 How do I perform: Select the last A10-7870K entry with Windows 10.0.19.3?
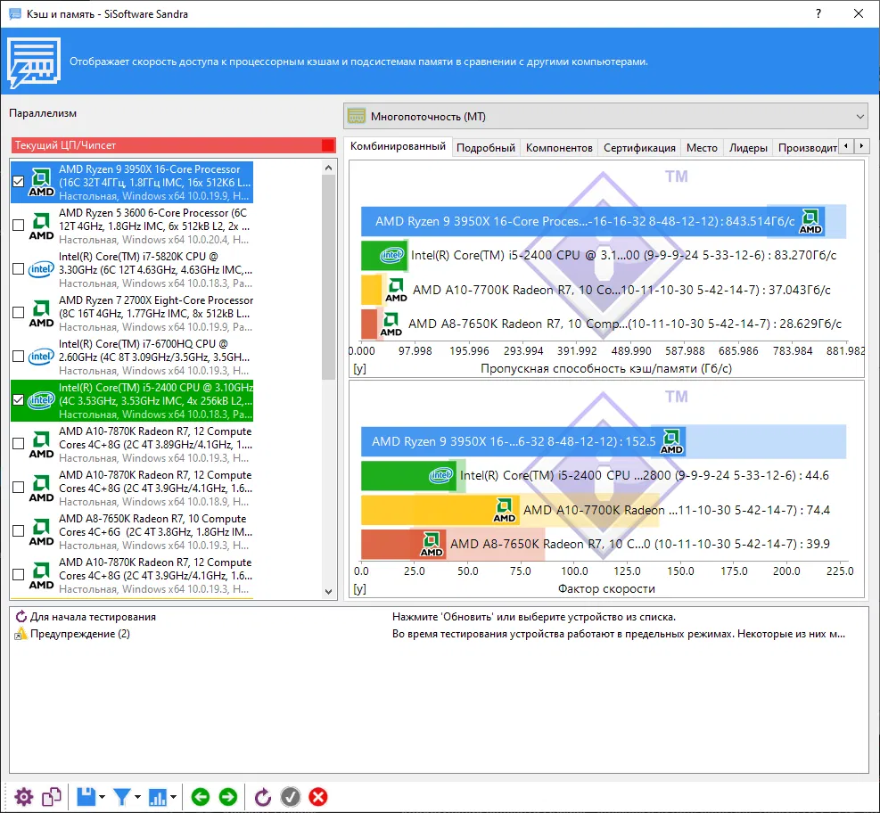click(132, 576)
